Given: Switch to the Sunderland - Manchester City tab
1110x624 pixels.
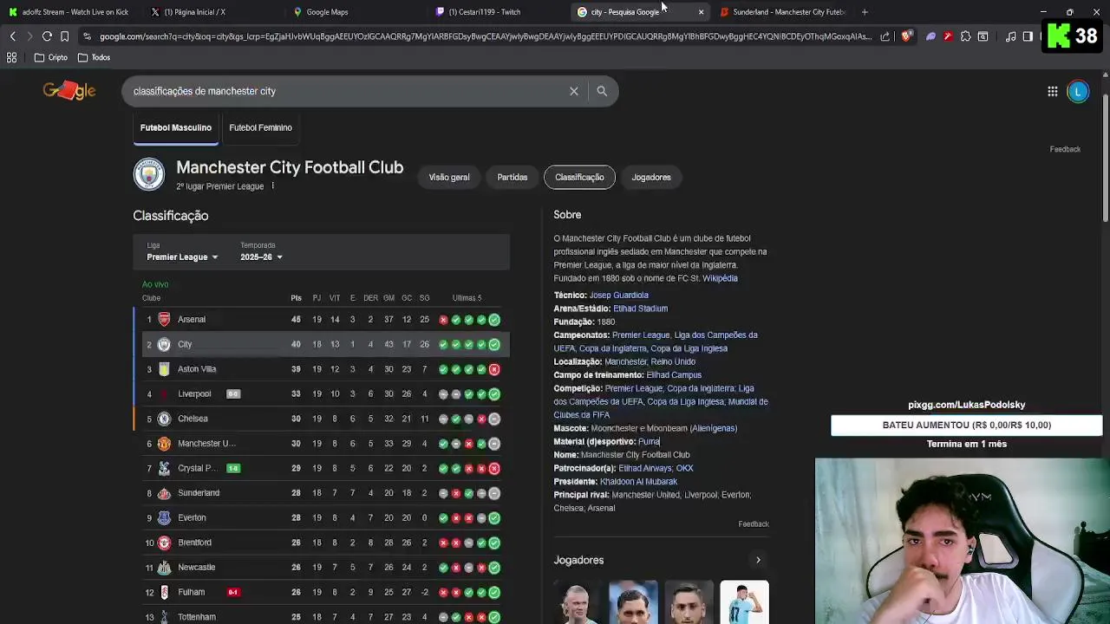Looking at the screenshot, I should 782,12.
